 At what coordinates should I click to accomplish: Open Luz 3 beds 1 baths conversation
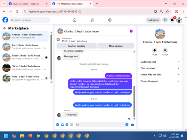[25, 47]
